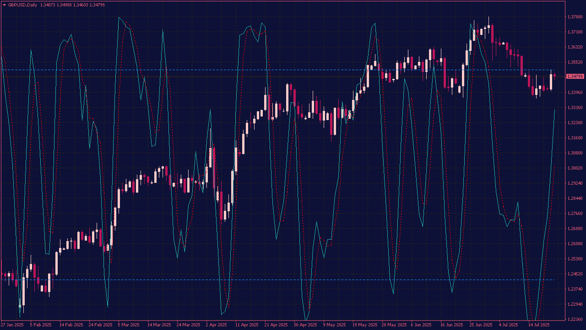Click the 1.37880 price axis label
Screen dimensions: 586x330
point(574,17)
